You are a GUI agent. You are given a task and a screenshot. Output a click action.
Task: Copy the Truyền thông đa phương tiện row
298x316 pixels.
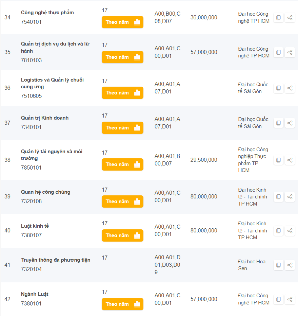[278, 265]
